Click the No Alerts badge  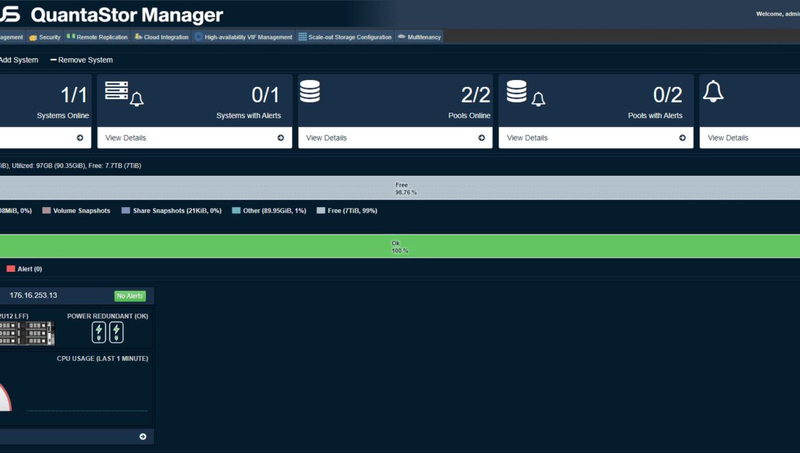pyautogui.click(x=130, y=296)
